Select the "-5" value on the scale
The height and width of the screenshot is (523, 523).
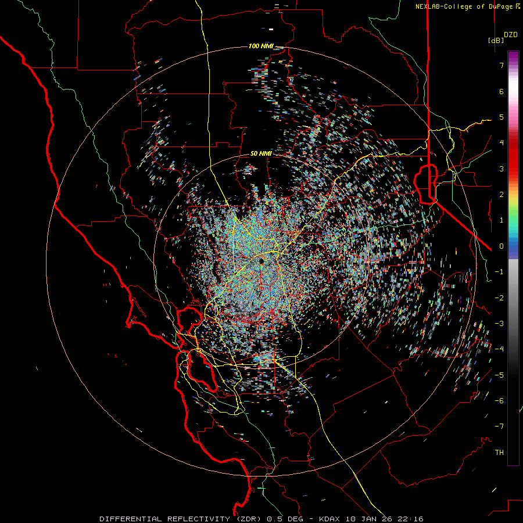pyautogui.click(x=499, y=375)
